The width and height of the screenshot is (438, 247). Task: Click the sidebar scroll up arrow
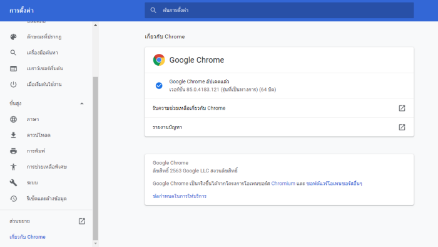click(96, 25)
